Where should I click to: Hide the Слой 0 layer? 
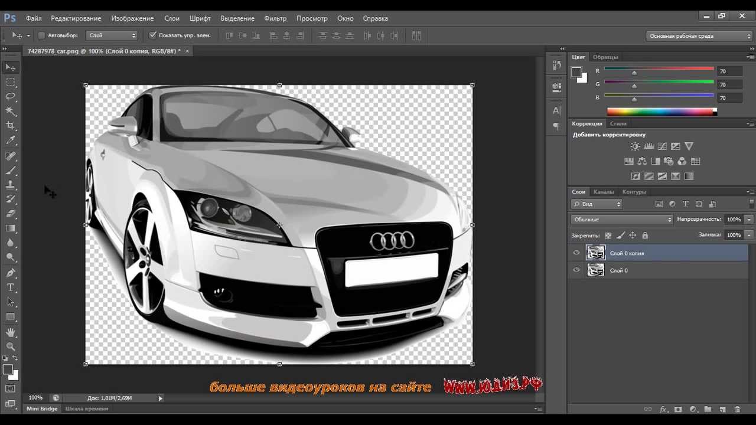point(576,270)
